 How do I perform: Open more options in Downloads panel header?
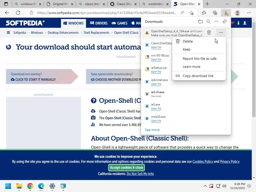point(216,21)
